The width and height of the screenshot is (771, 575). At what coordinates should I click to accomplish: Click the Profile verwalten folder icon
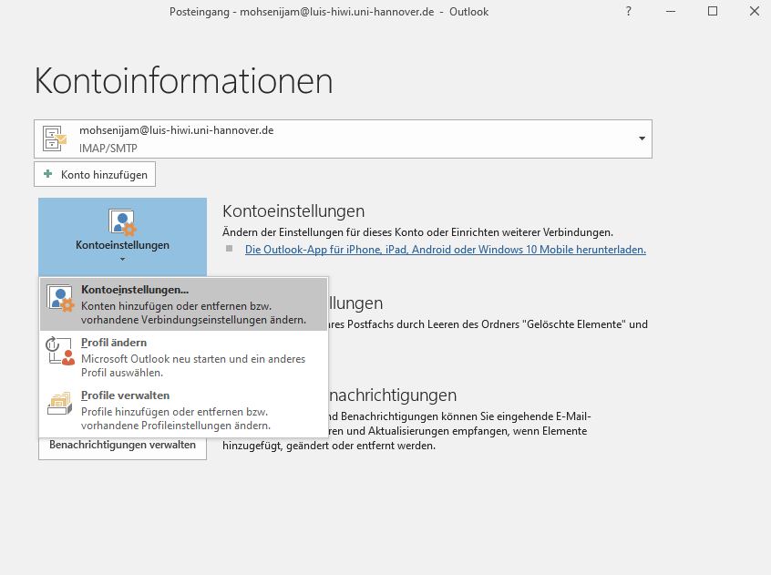tap(60, 403)
